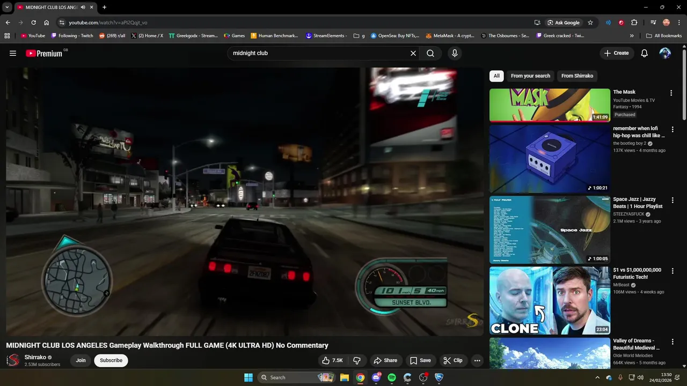The width and height of the screenshot is (687, 386).
Task: Open 'Human Benchmark' bookmark
Action: pos(274,36)
